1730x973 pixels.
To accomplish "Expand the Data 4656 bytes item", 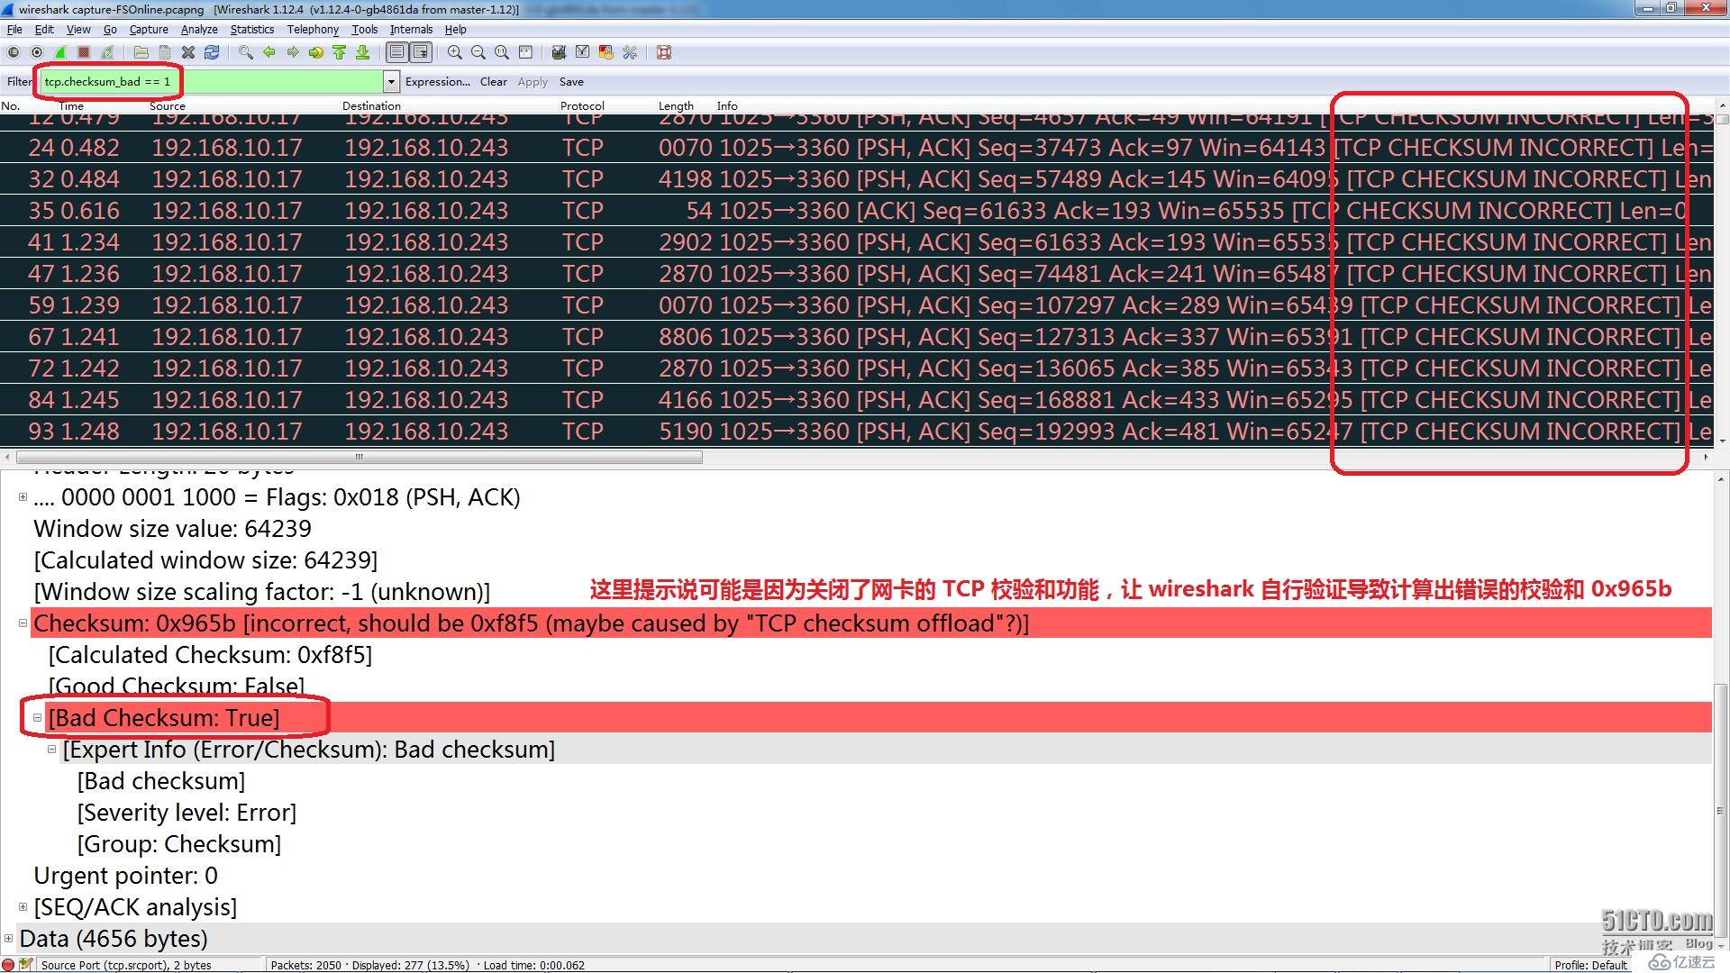I will tap(8, 938).
